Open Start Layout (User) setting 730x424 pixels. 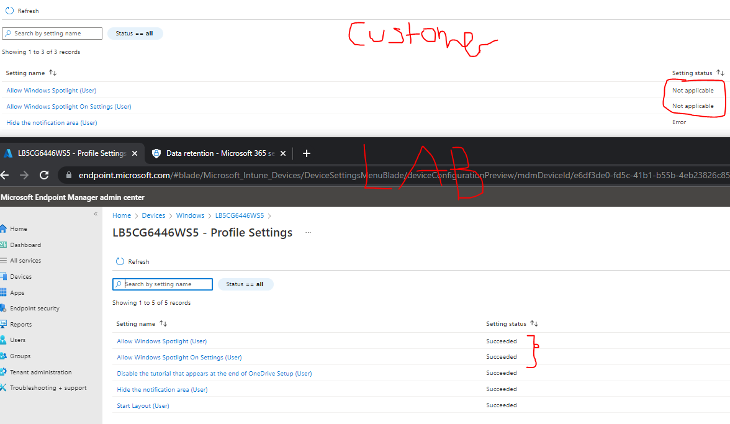(x=143, y=406)
